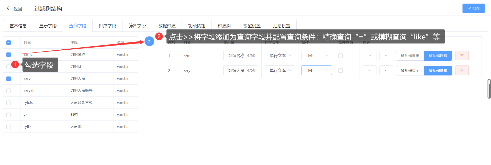Move zzry row up

coord(386,70)
